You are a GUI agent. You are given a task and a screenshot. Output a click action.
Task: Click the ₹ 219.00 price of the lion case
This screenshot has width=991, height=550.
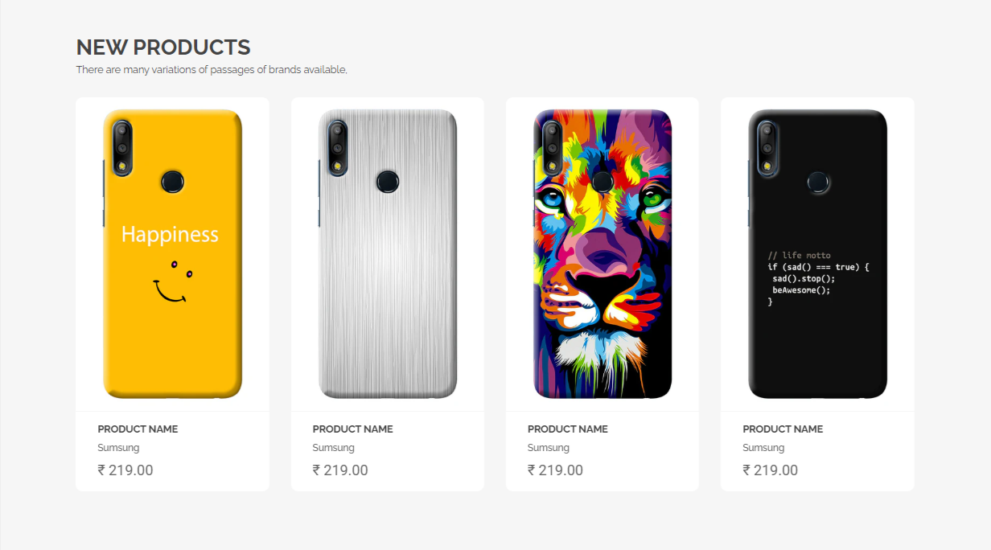(x=555, y=470)
